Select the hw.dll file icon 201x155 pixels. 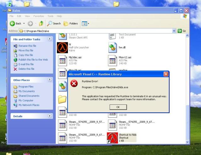coord(113,48)
